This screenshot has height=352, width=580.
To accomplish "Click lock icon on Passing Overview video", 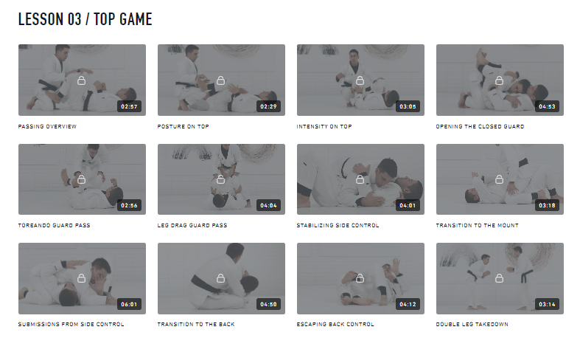I will (x=81, y=80).
